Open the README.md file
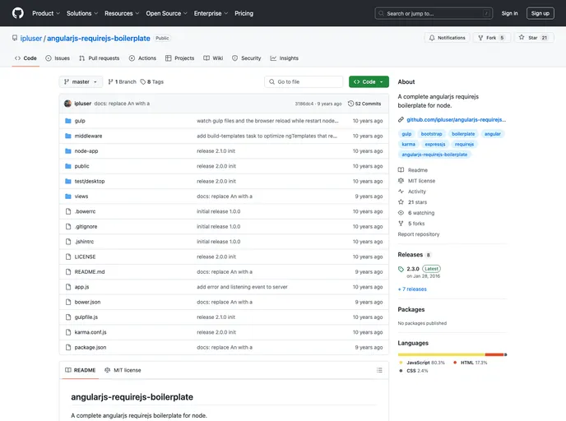 pyautogui.click(x=90, y=272)
